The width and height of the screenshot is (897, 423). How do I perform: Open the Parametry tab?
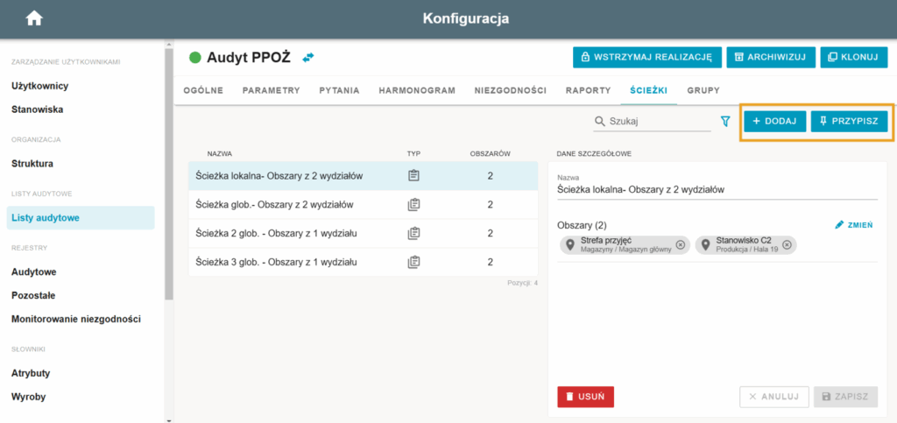tap(272, 90)
